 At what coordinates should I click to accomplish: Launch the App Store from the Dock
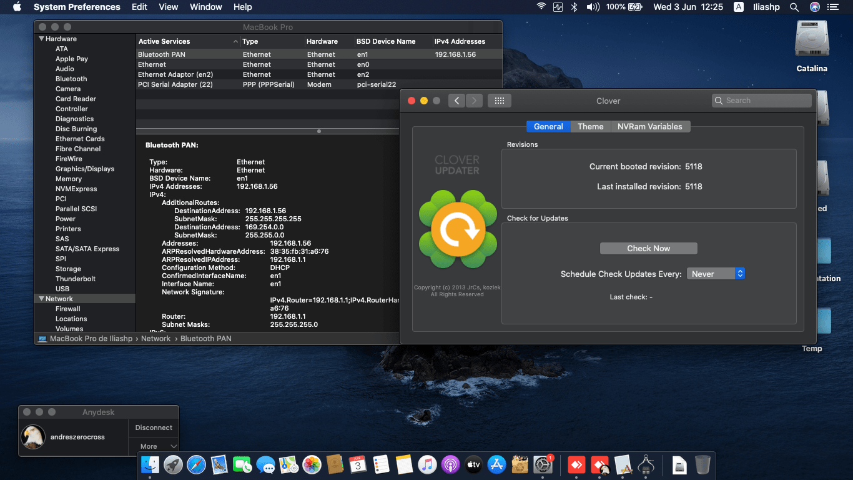click(496, 464)
